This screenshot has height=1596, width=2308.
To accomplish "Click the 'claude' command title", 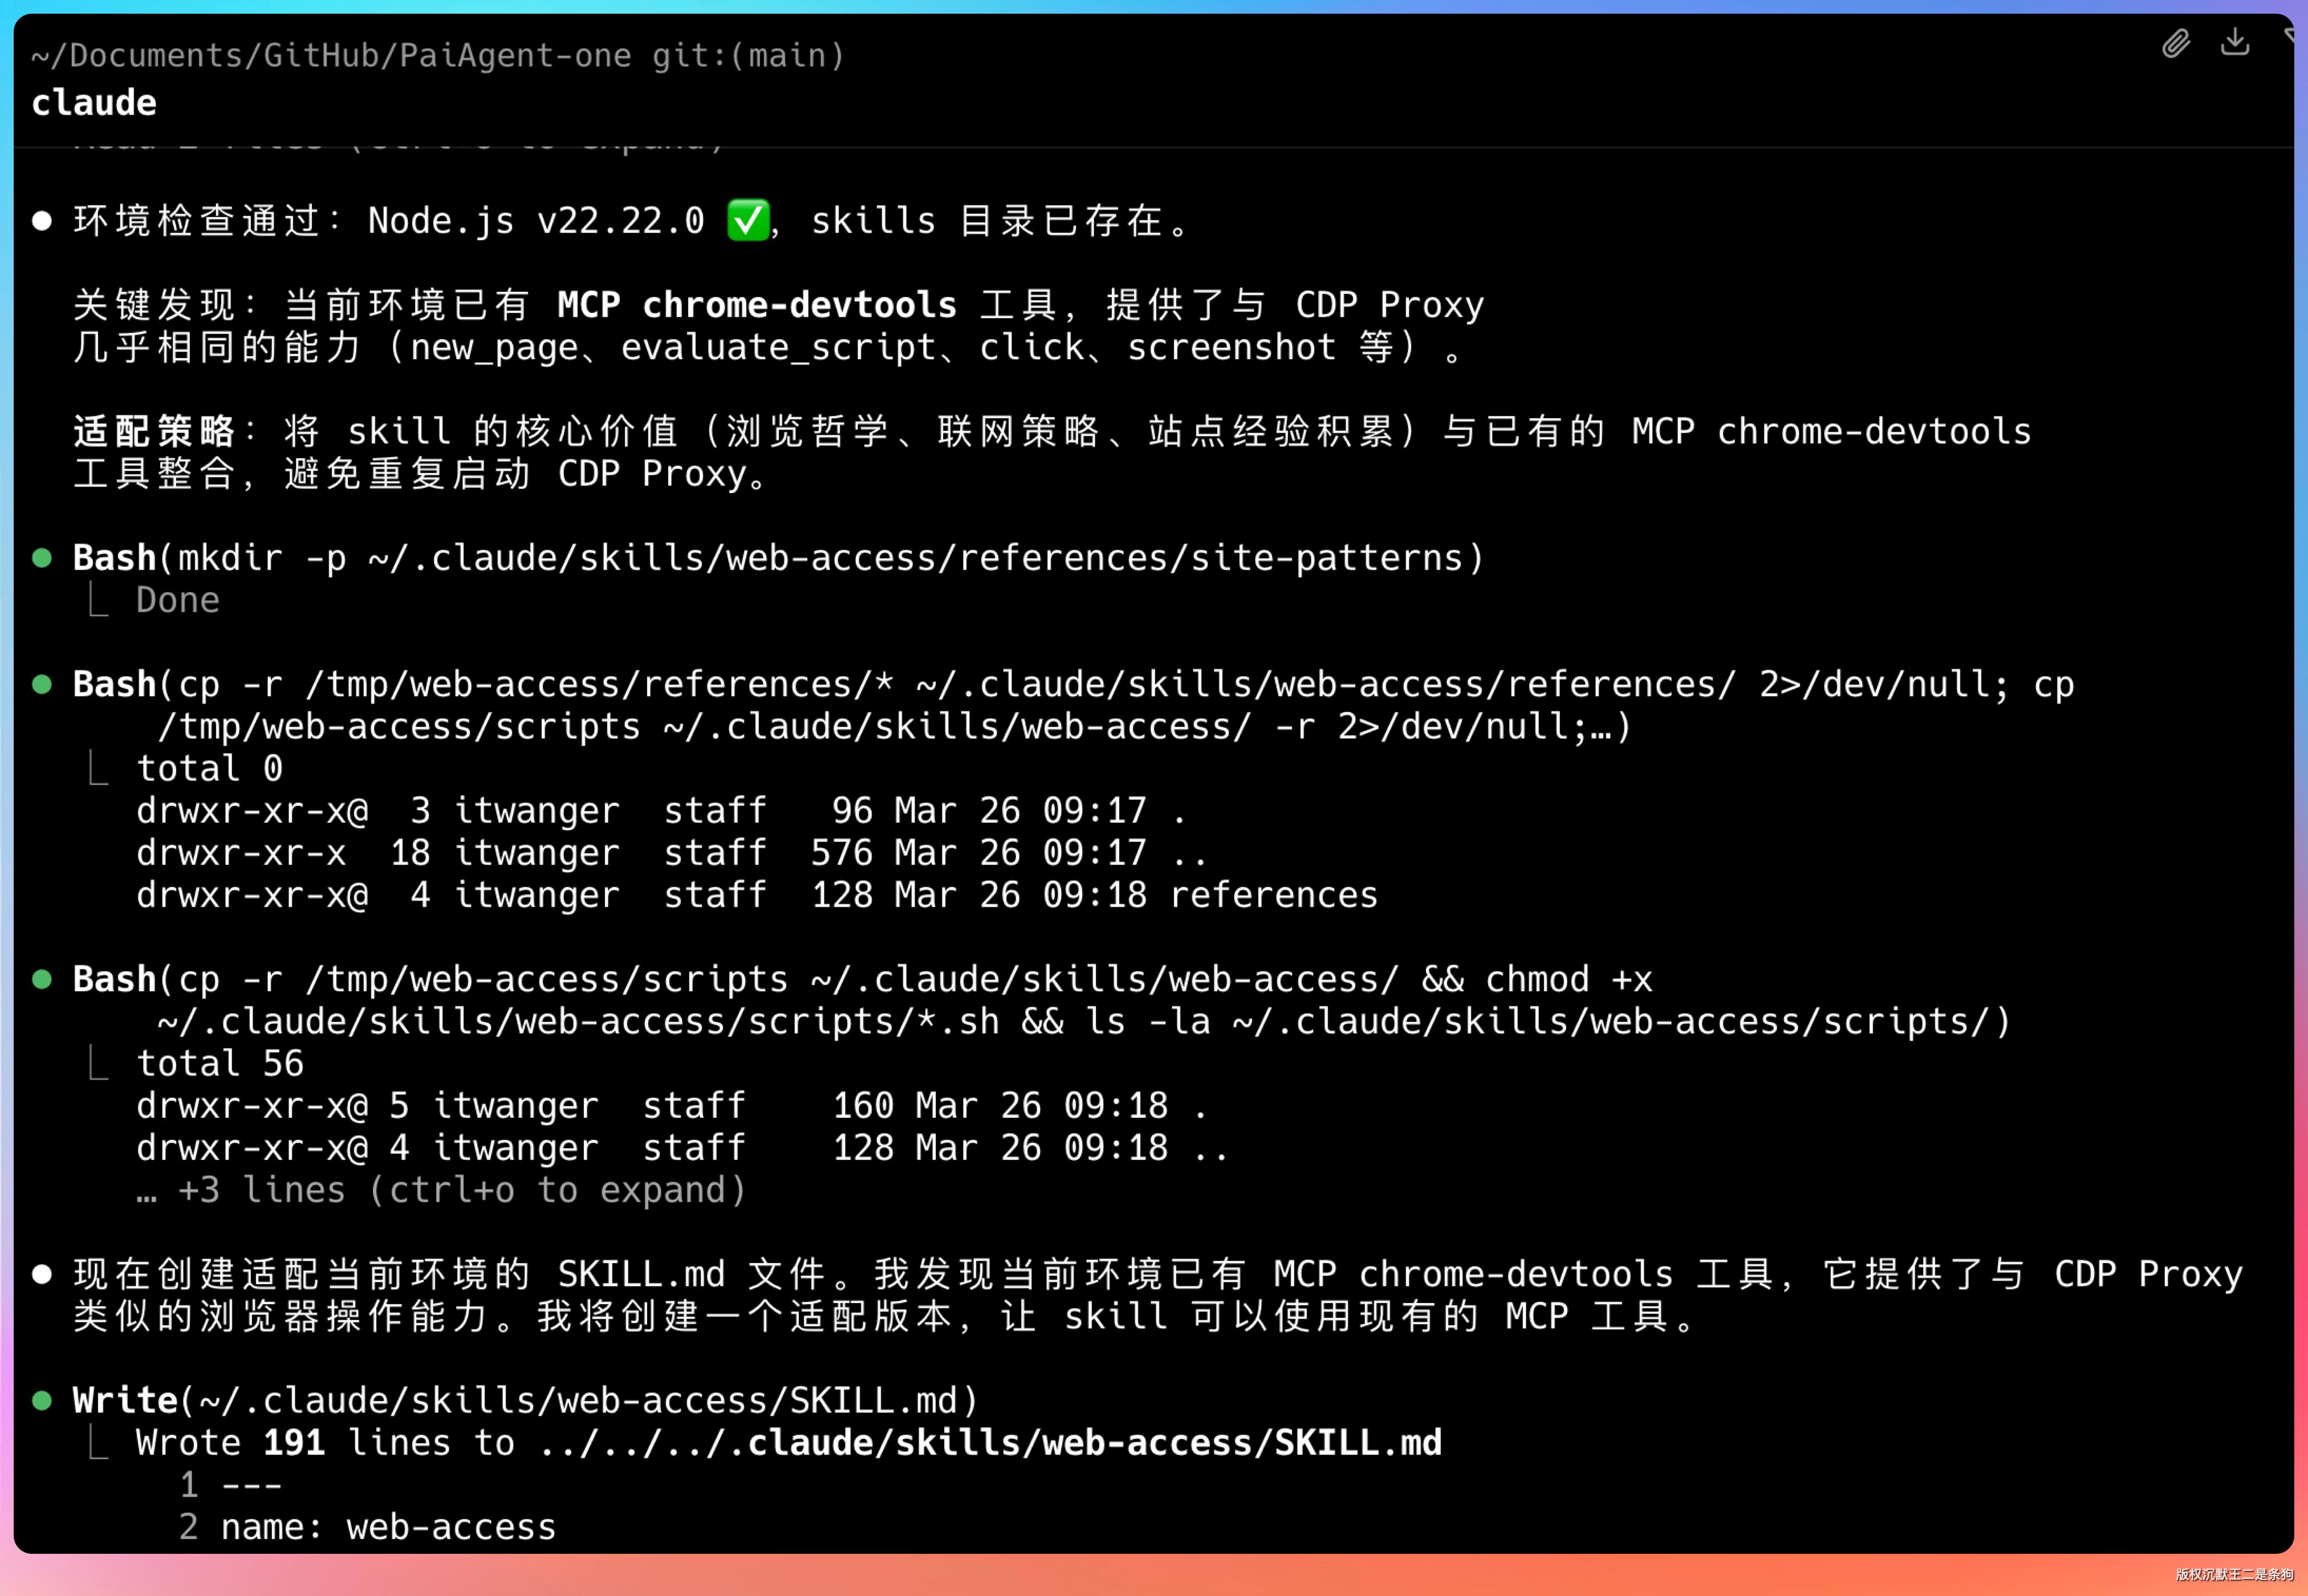I will (94, 103).
